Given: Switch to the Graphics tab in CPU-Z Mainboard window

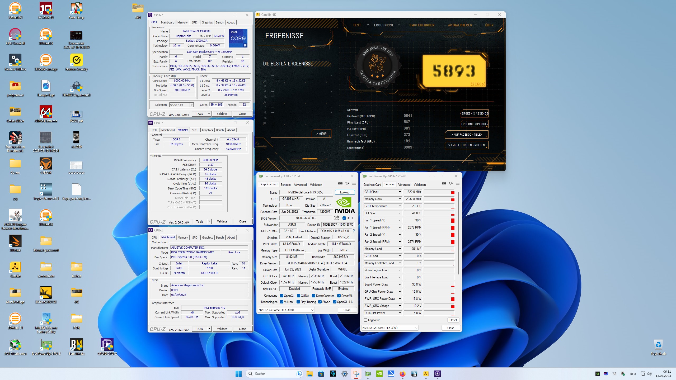Looking at the screenshot, I should click(x=207, y=237).
